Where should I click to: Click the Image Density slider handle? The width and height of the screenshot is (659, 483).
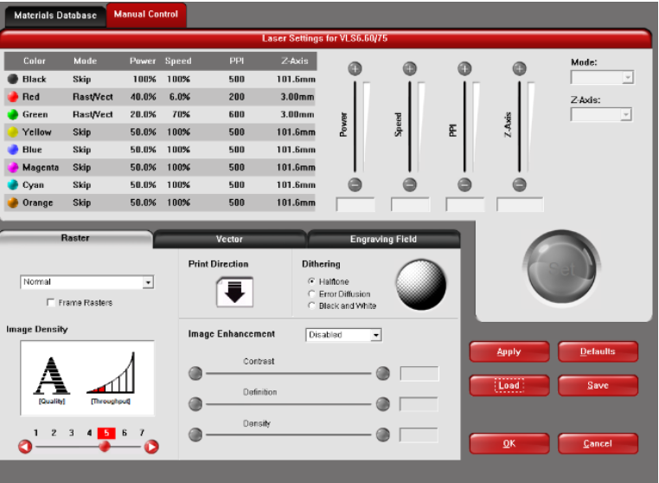105,447
